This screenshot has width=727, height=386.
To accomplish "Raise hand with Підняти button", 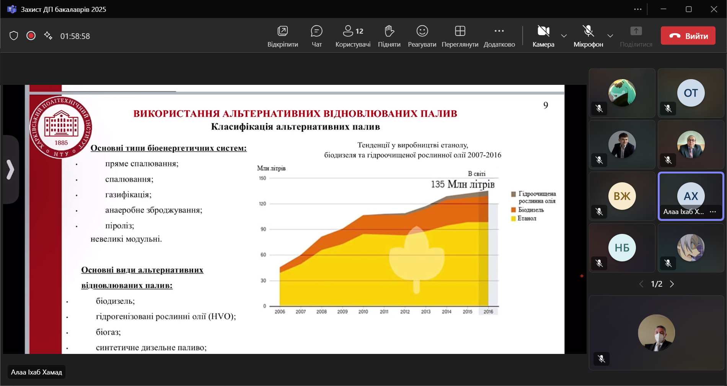I will point(389,36).
